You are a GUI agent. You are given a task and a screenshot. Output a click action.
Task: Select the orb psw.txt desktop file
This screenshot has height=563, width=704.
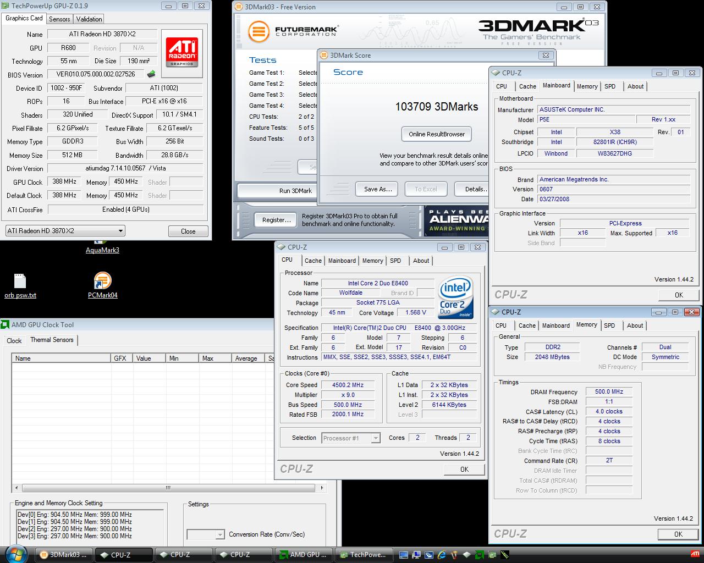click(20, 286)
